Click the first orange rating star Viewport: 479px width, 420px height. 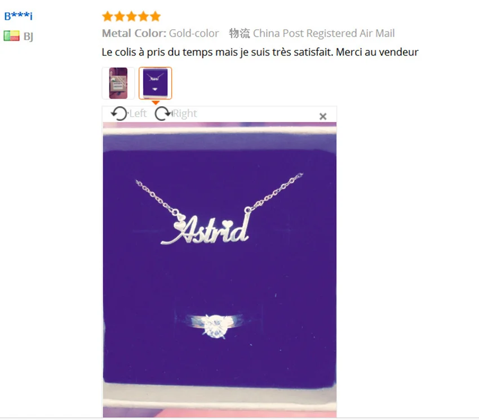coord(108,16)
